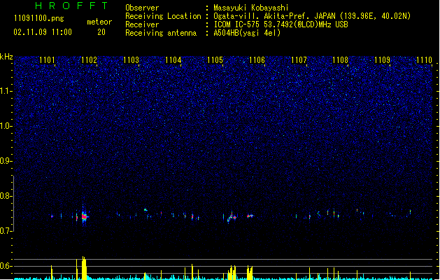Click the bright meteor echo near 1102
Viewport: 440px width, 280px height.
[x=84, y=216]
